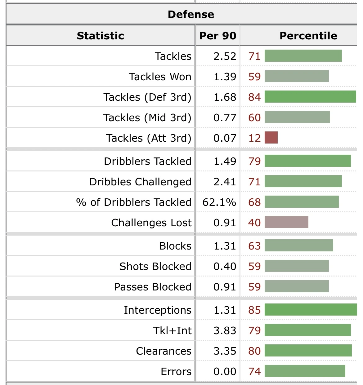Click the Tackles (Def 3rd) percentile bar
This screenshot has height=385, width=363.
[x=310, y=97]
